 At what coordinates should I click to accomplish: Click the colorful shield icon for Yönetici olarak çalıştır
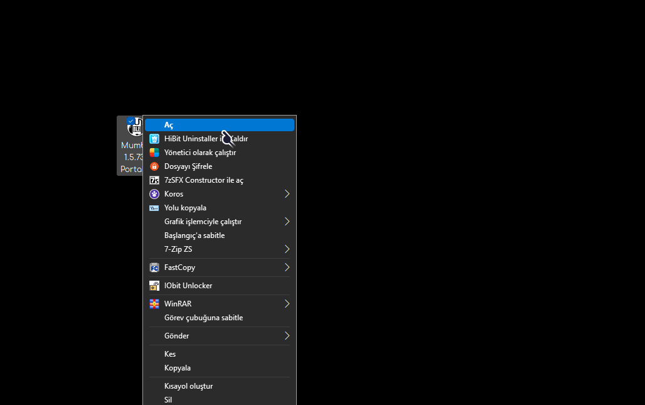point(154,153)
